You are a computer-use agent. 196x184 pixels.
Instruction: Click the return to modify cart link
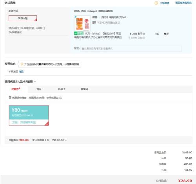(183, 3)
